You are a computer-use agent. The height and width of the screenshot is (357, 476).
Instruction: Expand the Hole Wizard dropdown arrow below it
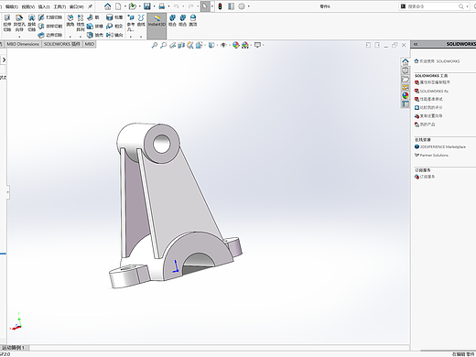pos(19,37)
